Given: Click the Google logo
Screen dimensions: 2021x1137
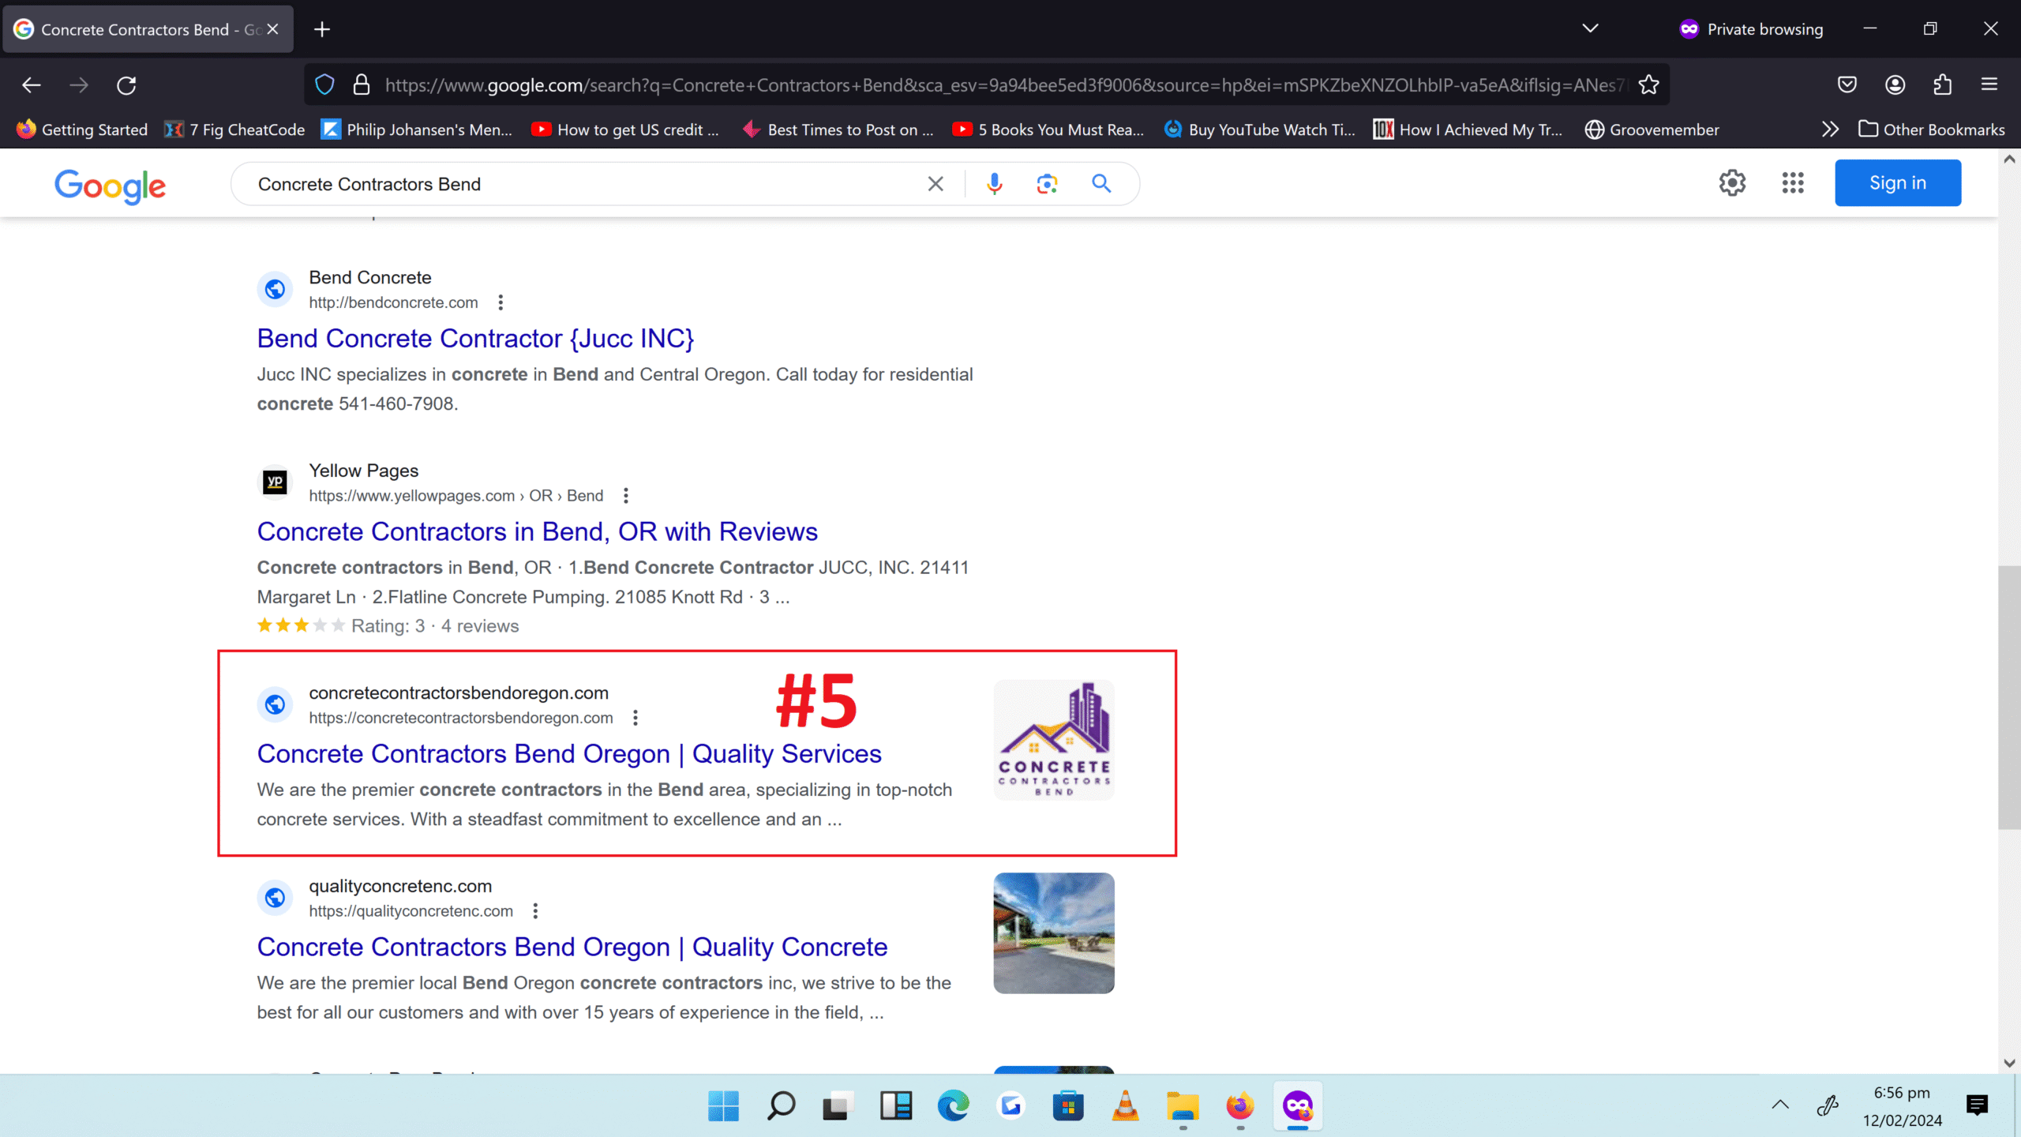Looking at the screenshot, I should pos(110,186).
